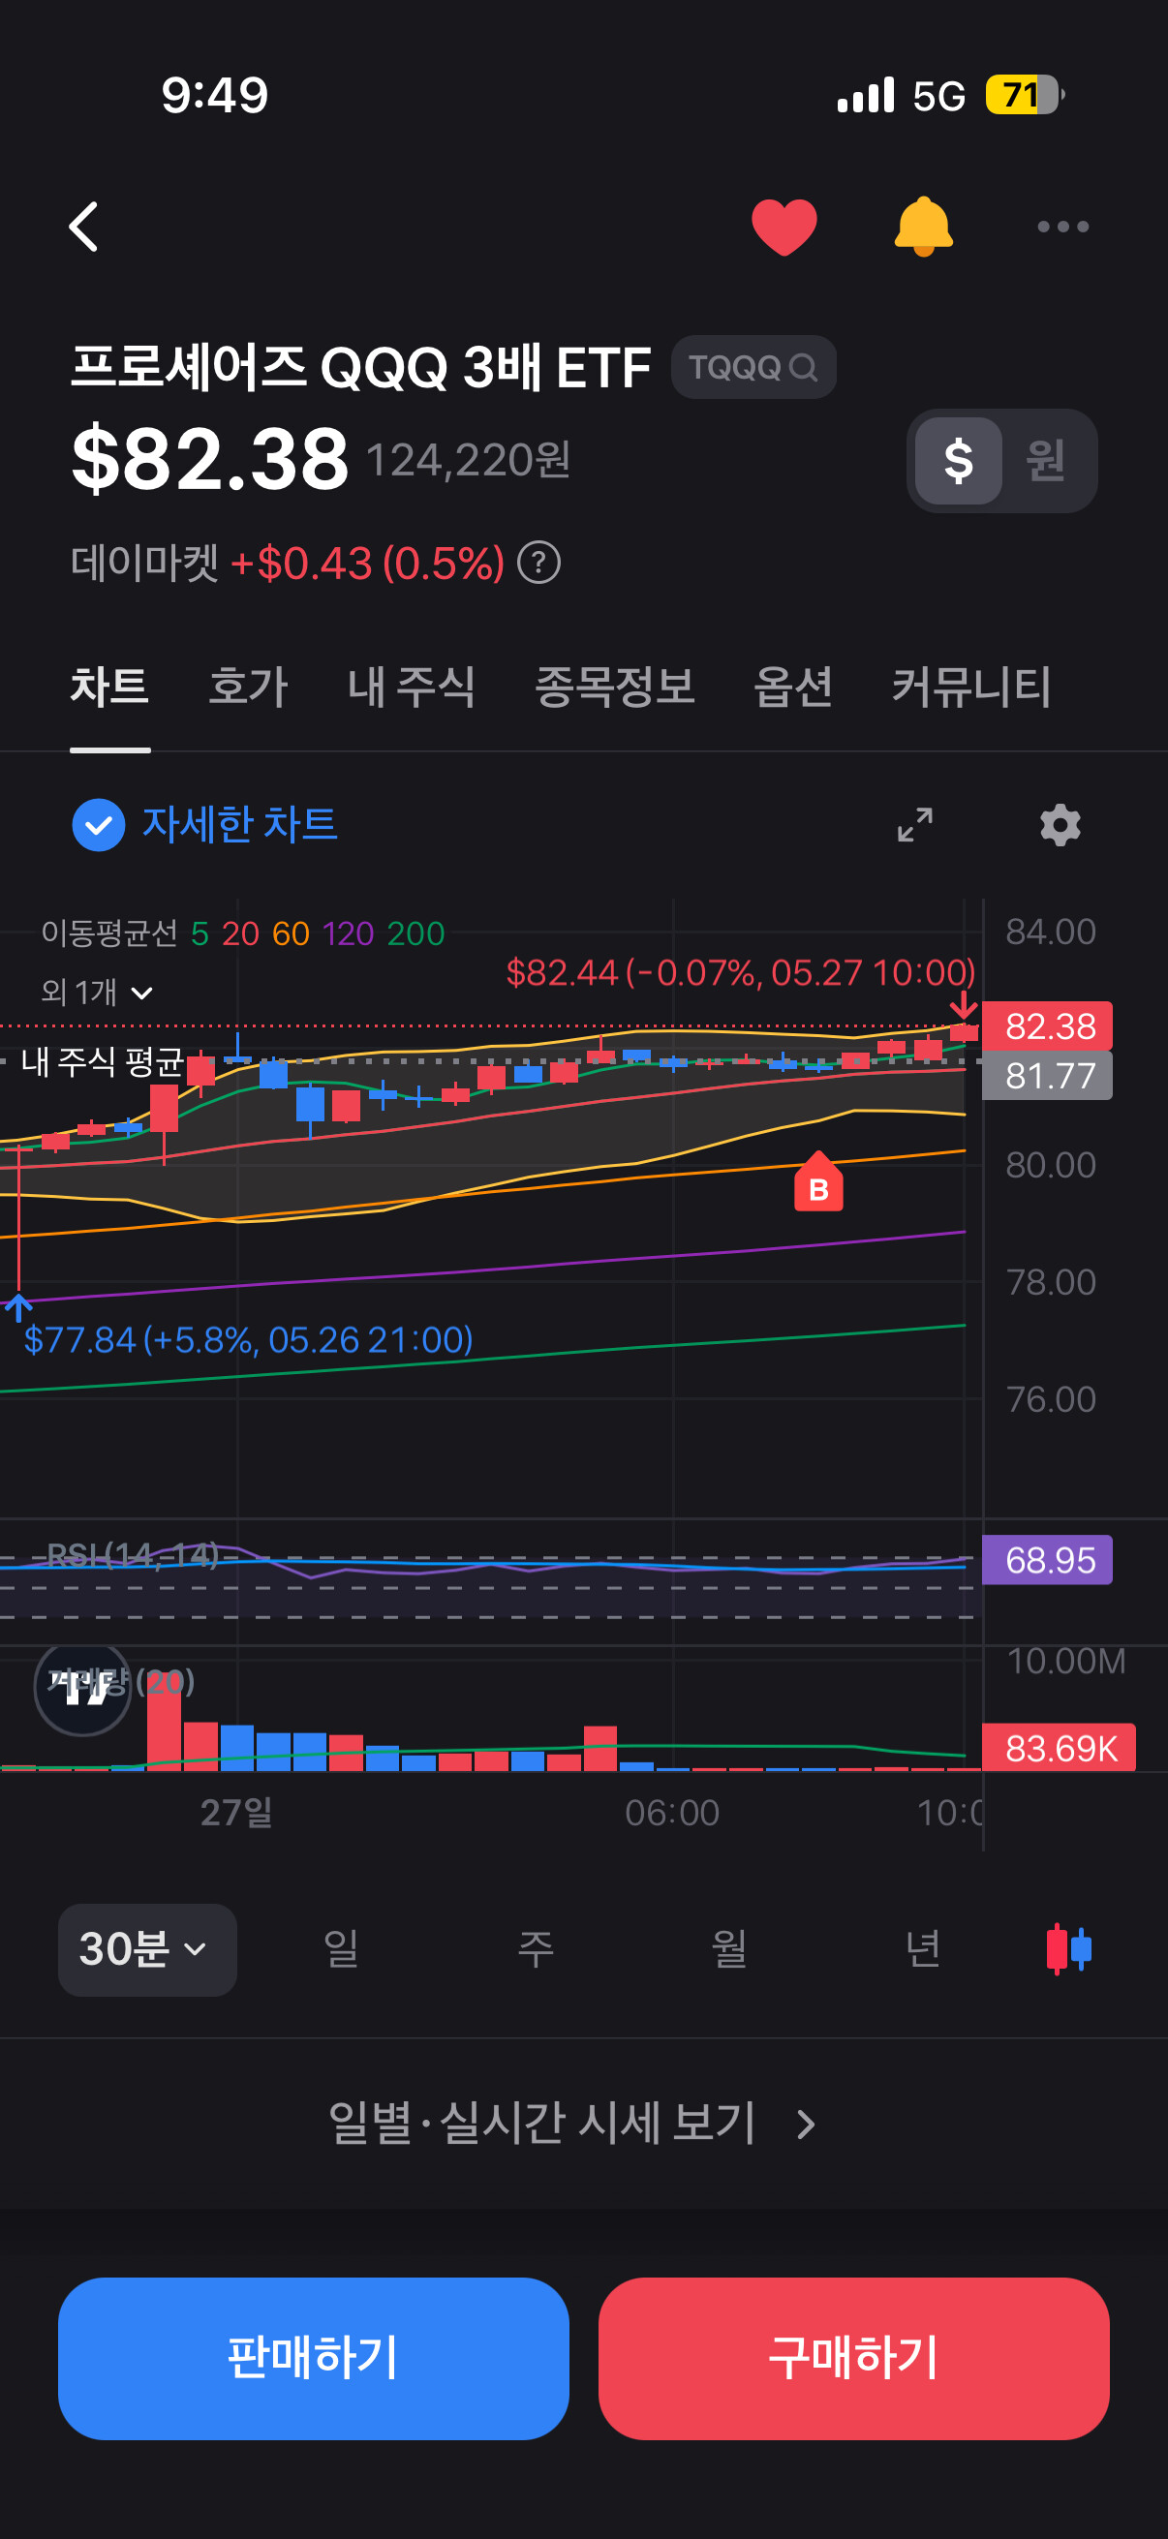This screenshot has width=1168, height=2539.
Task: Select the 년 (yearly) interval
Action: [923, 1948]
